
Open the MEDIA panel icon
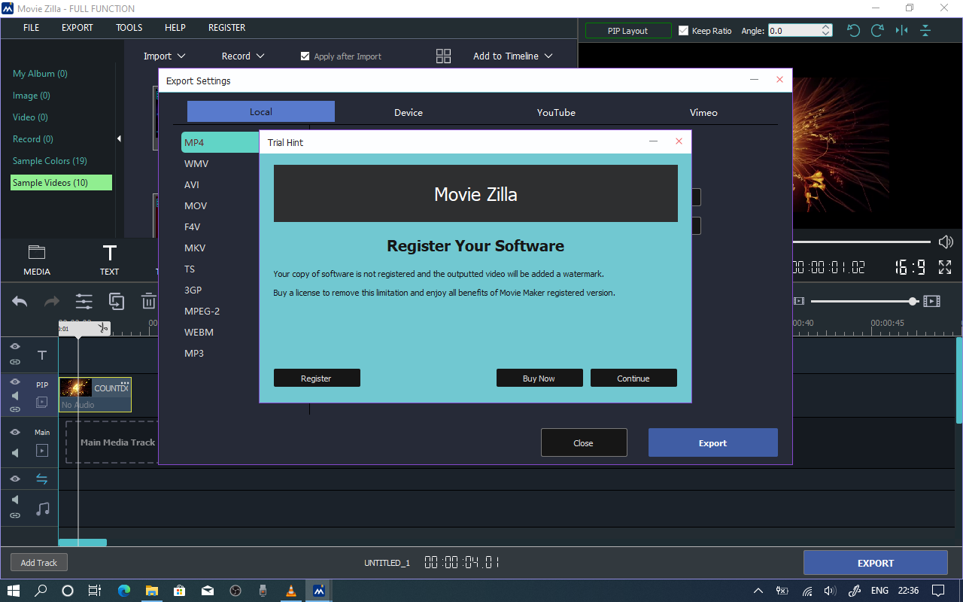pos(36,253)
